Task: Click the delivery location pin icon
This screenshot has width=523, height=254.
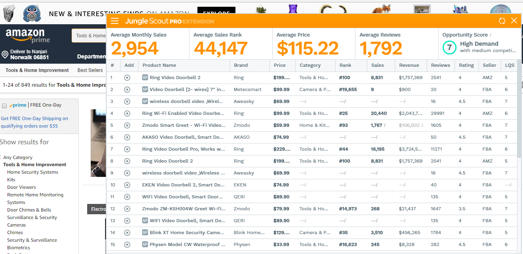Action: (x=5, y=54)
